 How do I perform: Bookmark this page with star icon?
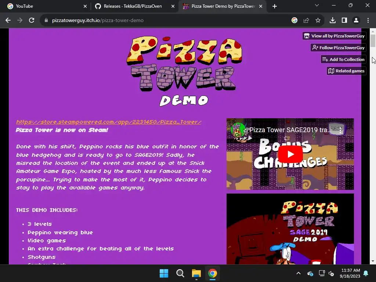point(318,21)
